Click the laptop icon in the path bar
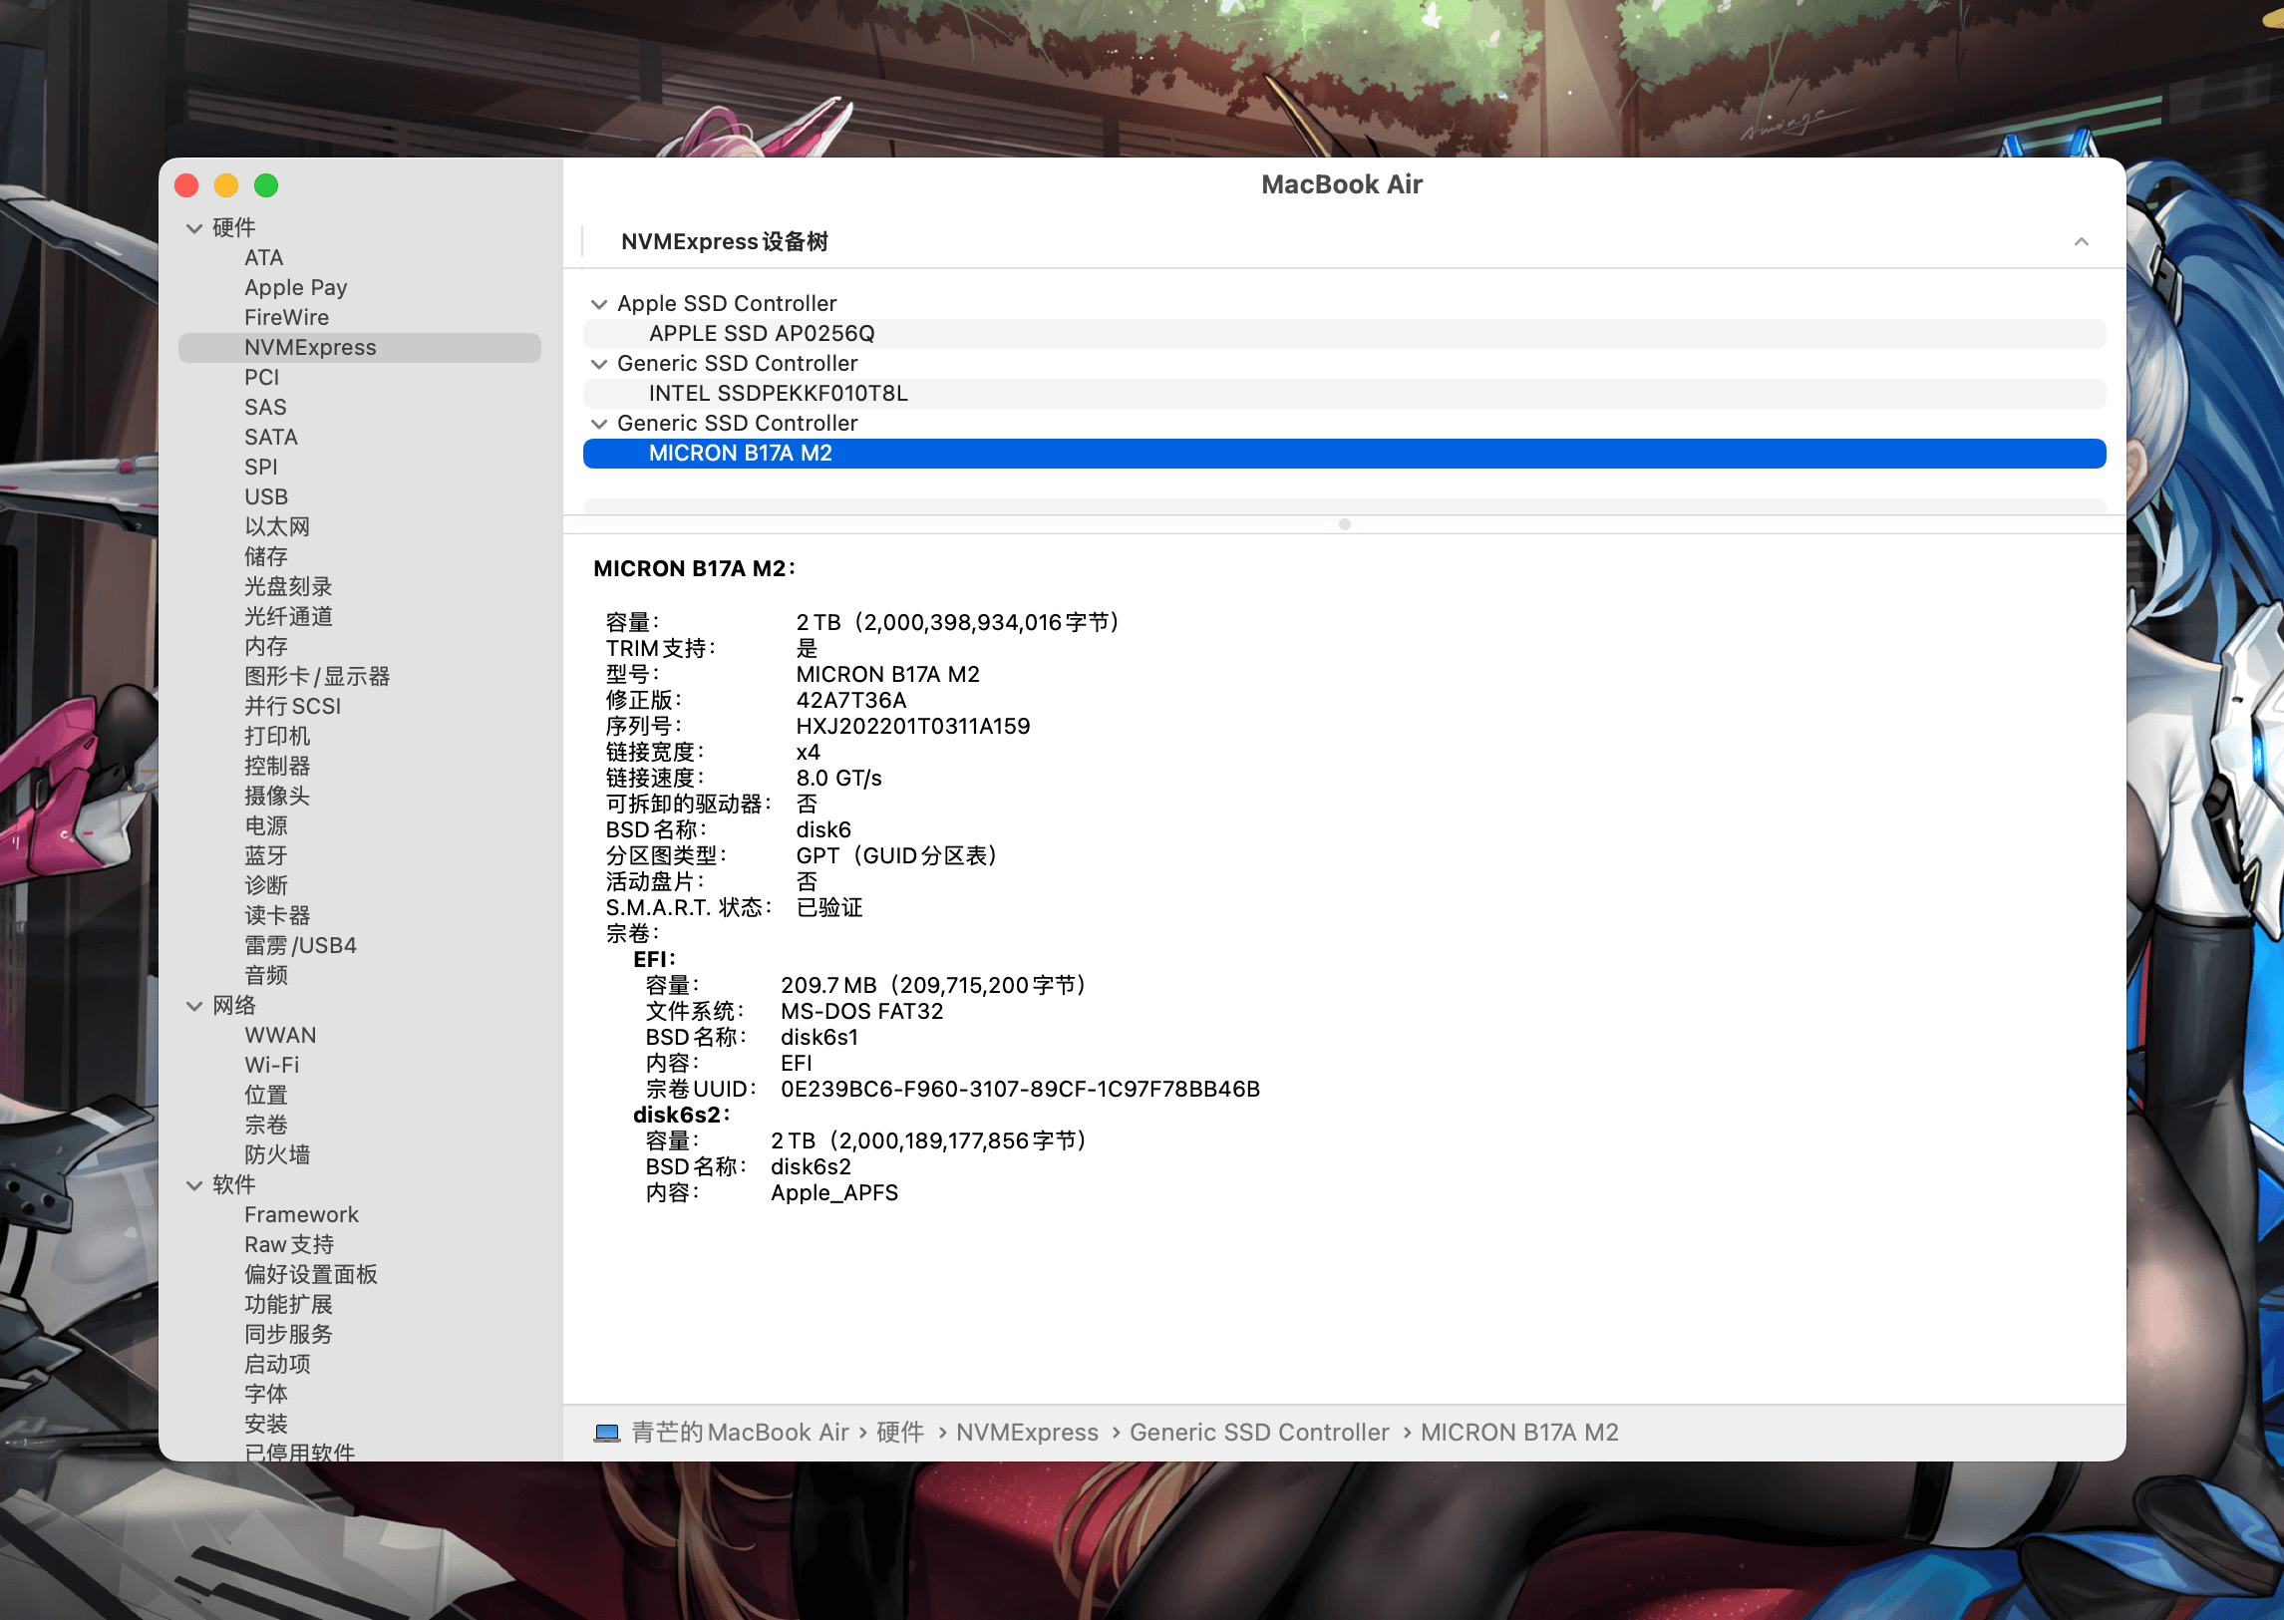This screenshot has height=1620, width=2284. point(606,1433)
